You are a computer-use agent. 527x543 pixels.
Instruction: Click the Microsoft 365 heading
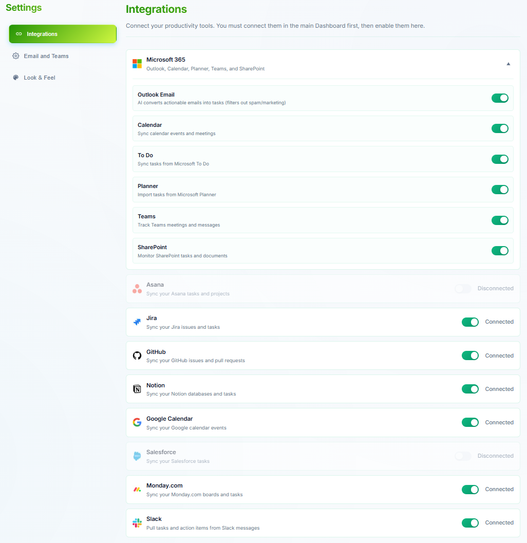click(x=166, y=60)
